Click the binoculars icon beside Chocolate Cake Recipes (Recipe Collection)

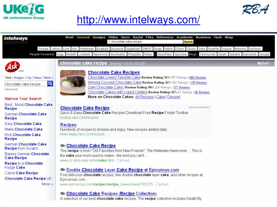63,194
